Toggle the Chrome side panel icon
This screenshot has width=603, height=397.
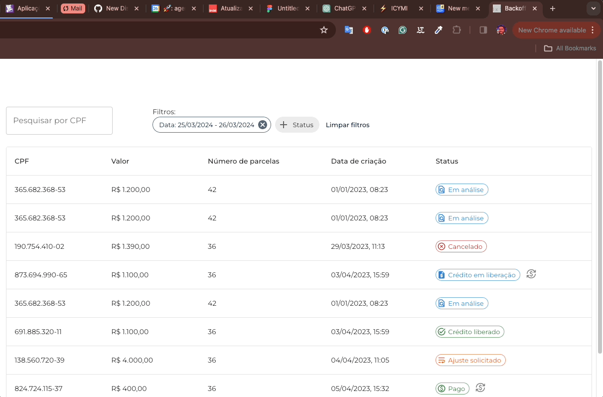pyautogui.click(x=483, y=30)
